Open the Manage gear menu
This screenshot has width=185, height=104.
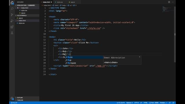click(x=12, y=98)
